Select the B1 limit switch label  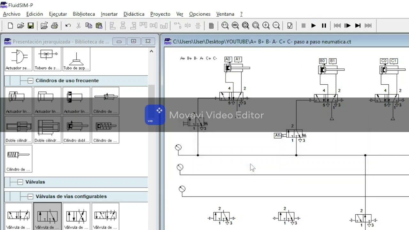(x=332, y=61)
